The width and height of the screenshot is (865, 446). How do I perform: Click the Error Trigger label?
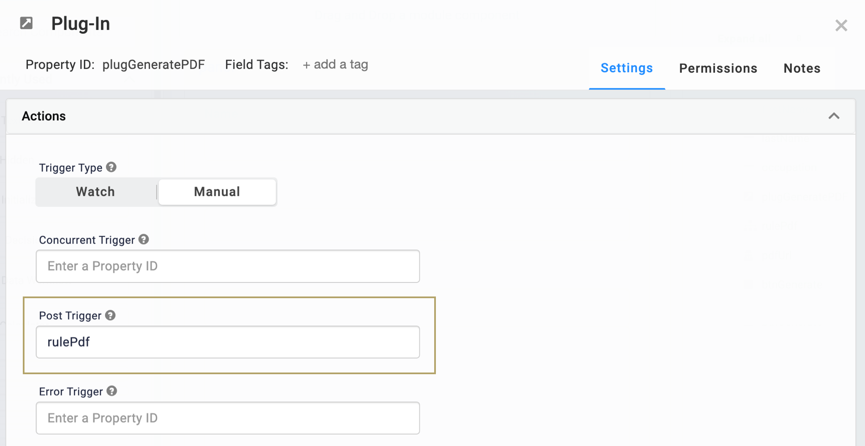(71, 392)
